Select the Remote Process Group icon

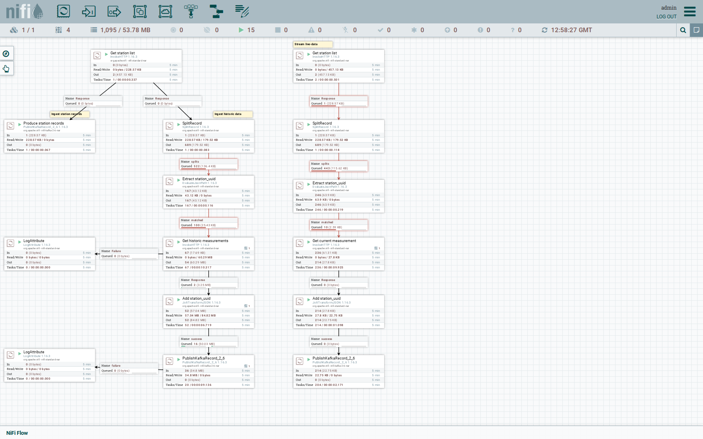click(165, 11)
